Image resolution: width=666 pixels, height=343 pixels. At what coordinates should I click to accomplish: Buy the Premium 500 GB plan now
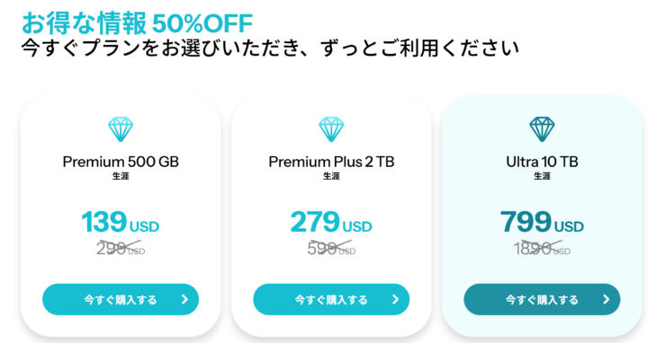click(121, 299)
